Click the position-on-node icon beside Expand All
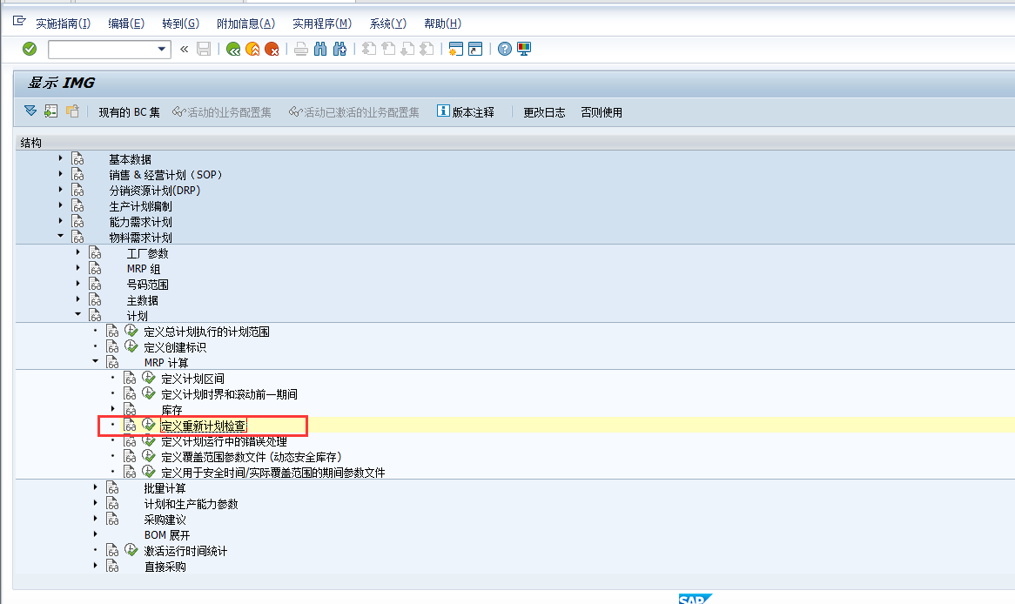This screenshot has height=604, width=1015. click(51, 111)
